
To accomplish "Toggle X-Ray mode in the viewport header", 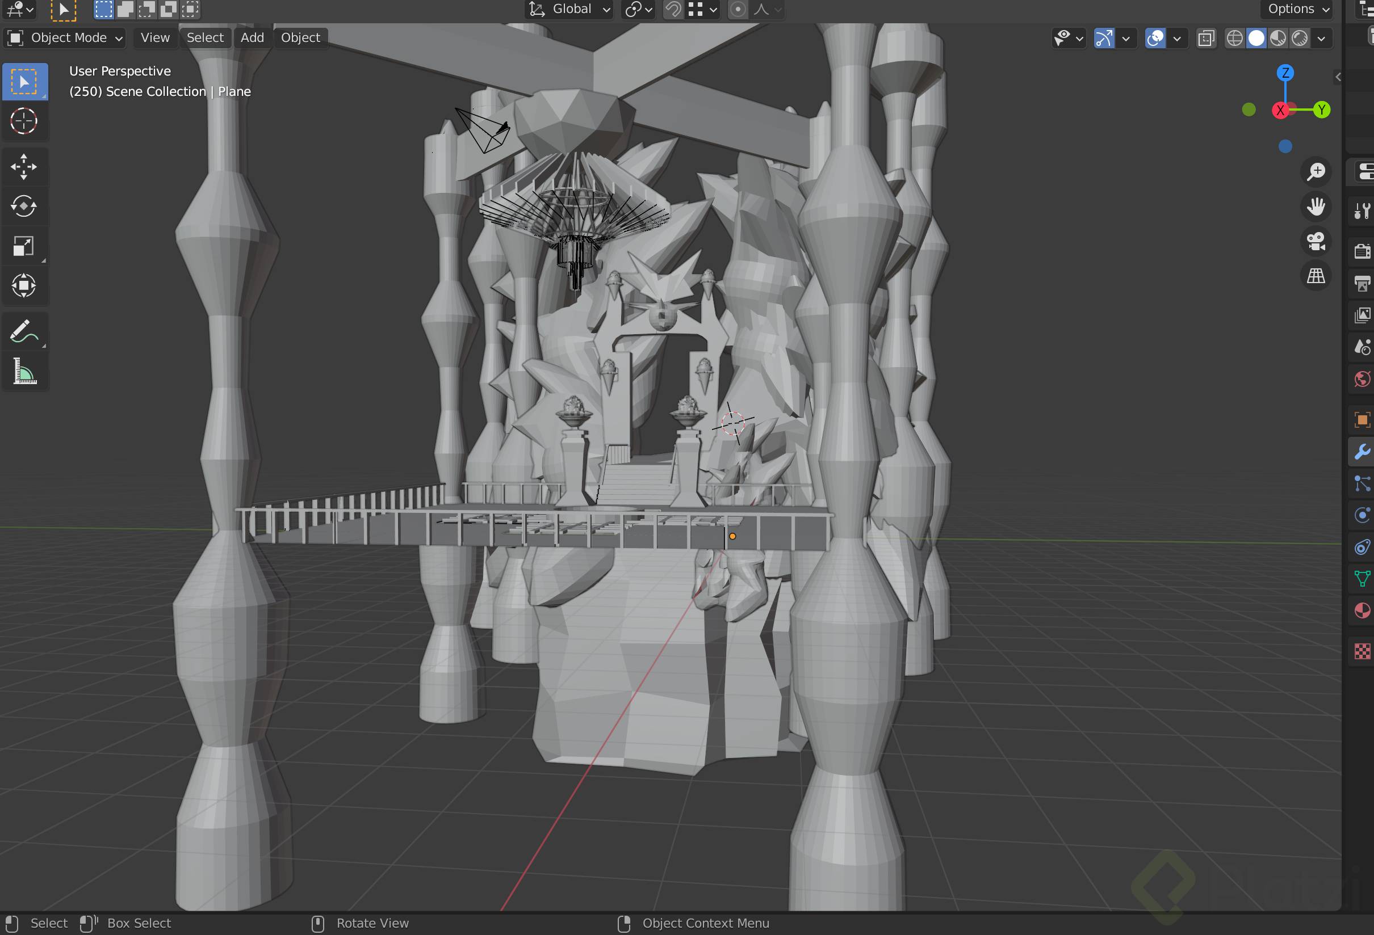I will click(1206, 38).
